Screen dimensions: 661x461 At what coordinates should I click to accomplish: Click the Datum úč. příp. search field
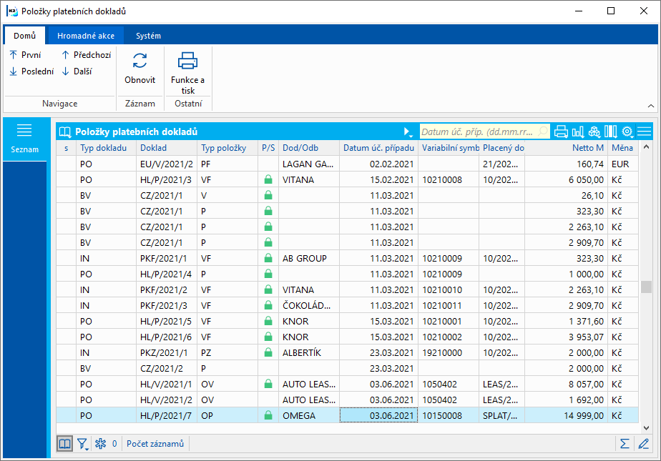coord(476,132)
